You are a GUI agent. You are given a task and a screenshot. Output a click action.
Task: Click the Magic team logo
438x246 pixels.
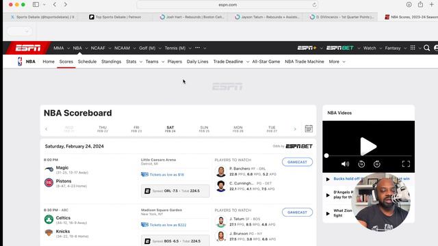(x=49, y=169)
